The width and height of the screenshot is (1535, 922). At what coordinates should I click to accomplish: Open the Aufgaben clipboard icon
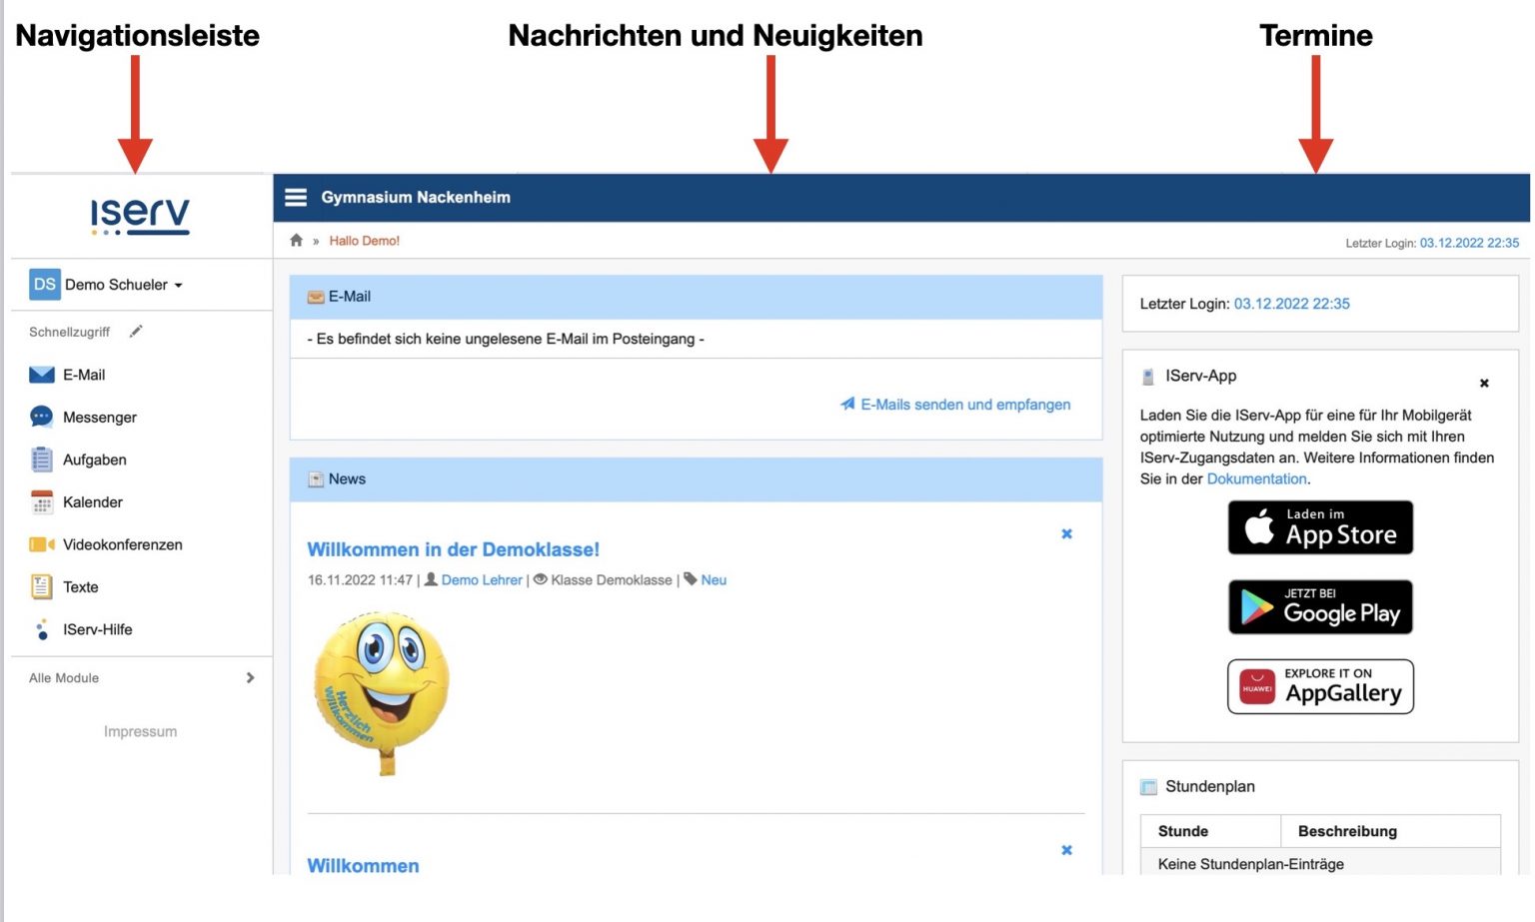pos(42,460)
